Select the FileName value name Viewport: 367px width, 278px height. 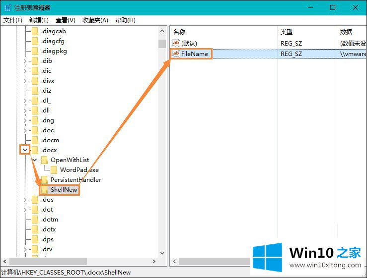pyautogui.click(x=195, y=54)
